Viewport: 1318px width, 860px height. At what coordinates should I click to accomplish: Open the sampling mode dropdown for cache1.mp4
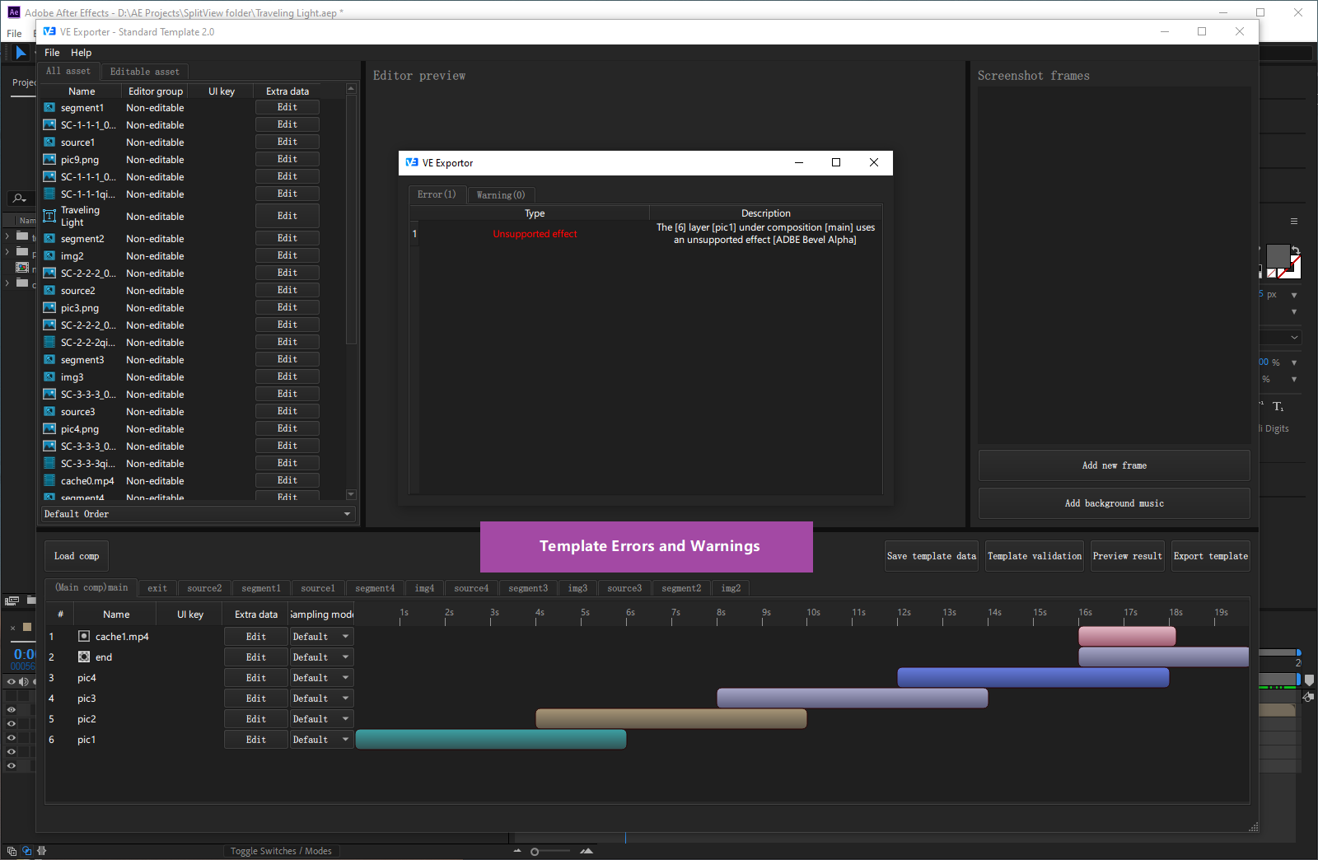(x=321, y=636)
